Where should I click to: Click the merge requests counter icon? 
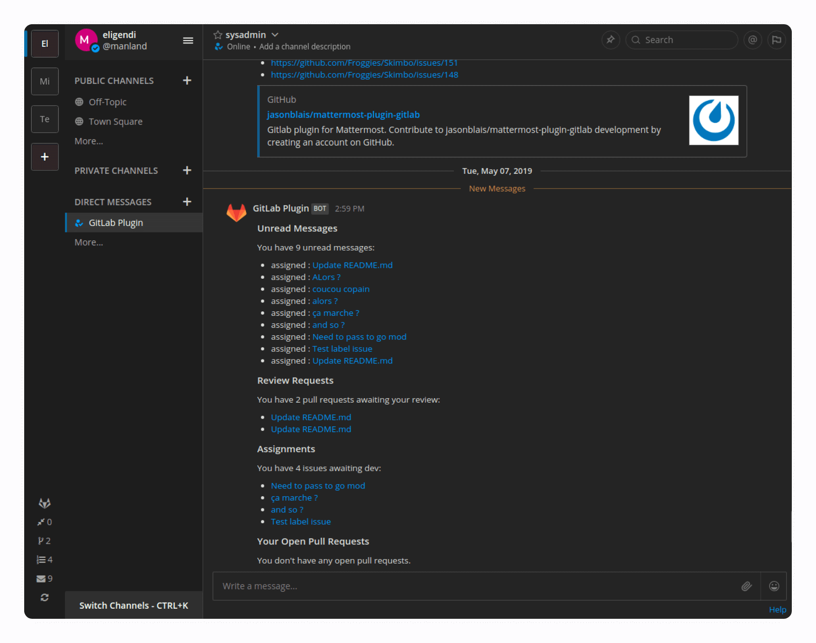click(42, 522)
